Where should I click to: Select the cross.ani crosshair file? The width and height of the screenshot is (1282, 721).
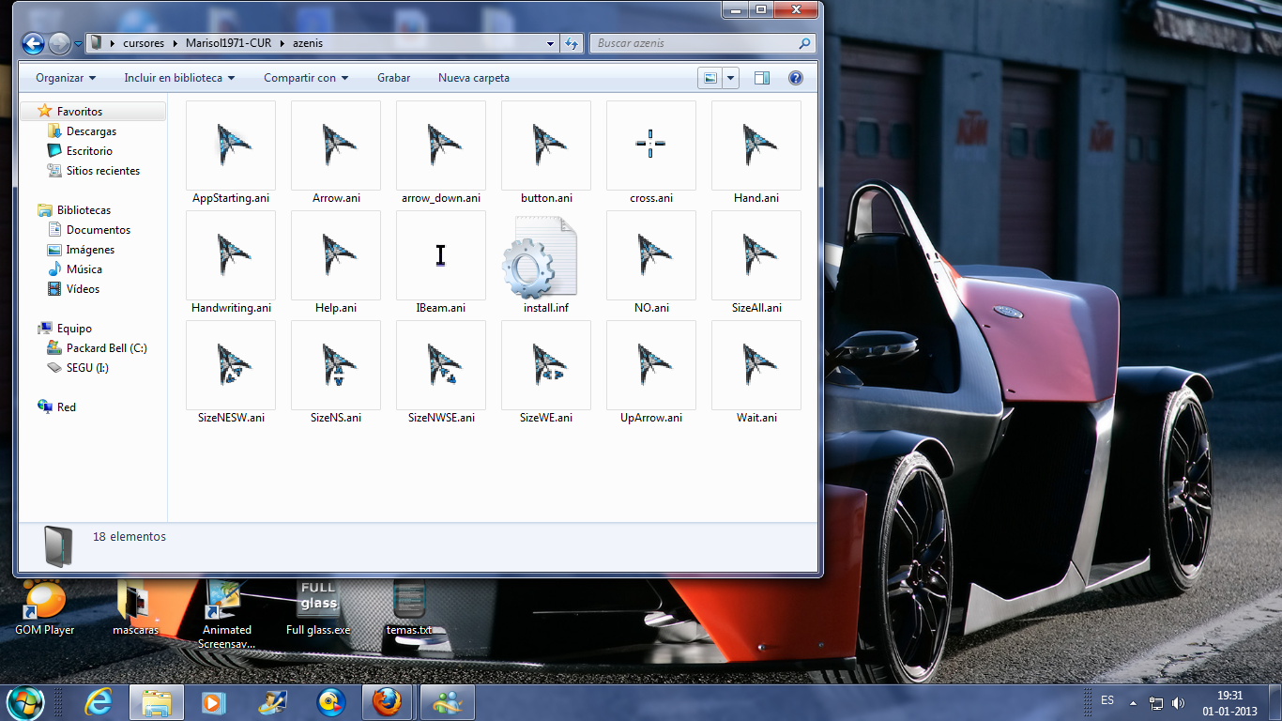click(x=651, y=153)
